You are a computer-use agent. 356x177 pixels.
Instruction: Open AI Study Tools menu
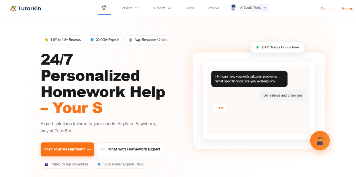[x=252, y=8]
